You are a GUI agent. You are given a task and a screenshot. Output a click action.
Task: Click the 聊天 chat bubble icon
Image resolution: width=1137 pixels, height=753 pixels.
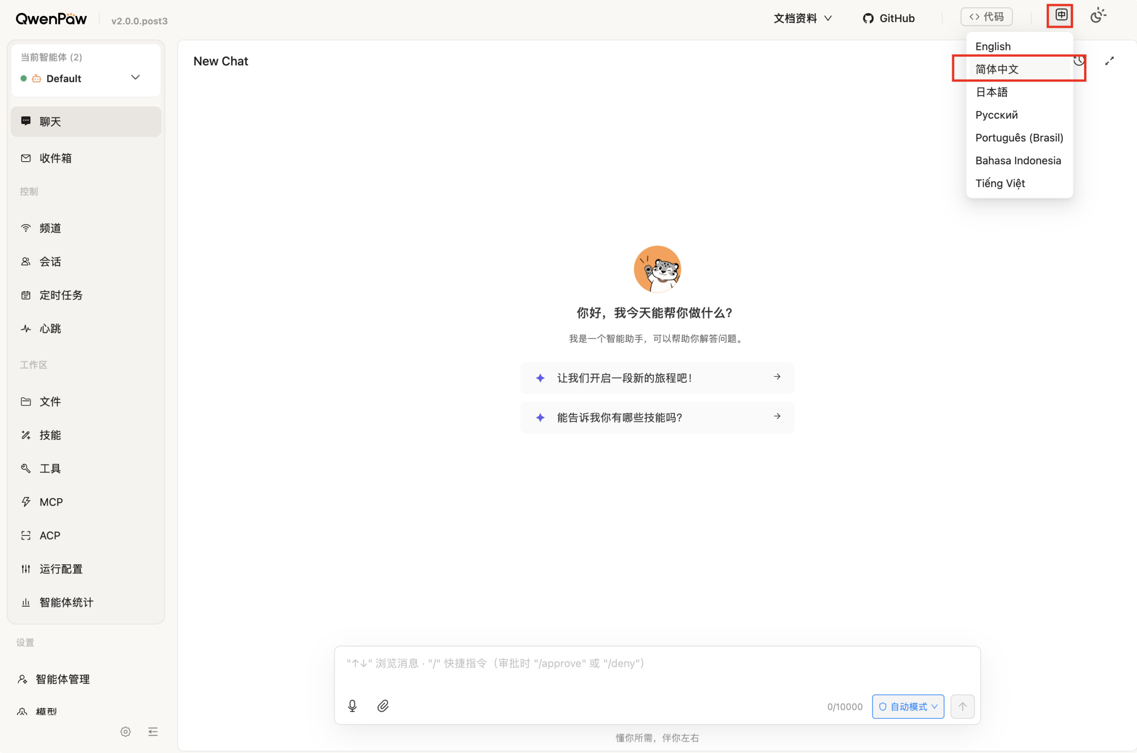pos(26,121)
